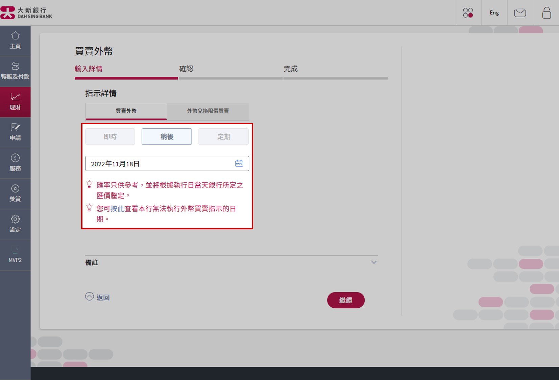The height and width of the screenshot is (380, 559).
Task: Click the padlock logout icon
Action: tap(546, 13)
